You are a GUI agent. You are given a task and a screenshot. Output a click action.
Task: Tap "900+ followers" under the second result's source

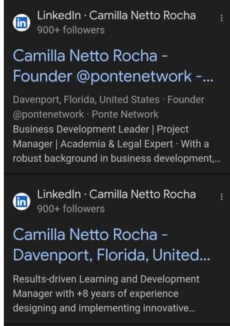tap(71, 209)
